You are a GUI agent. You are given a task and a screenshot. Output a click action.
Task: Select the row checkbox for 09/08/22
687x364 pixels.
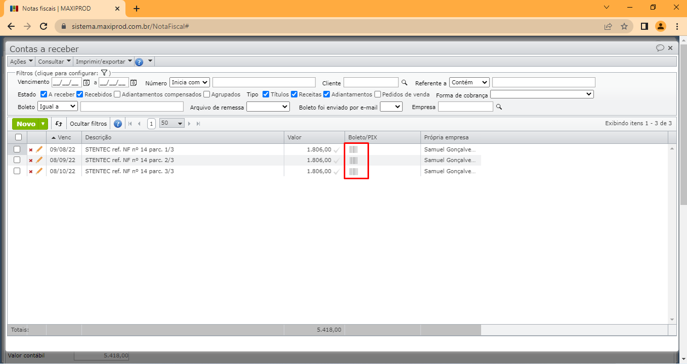point(17,149)
